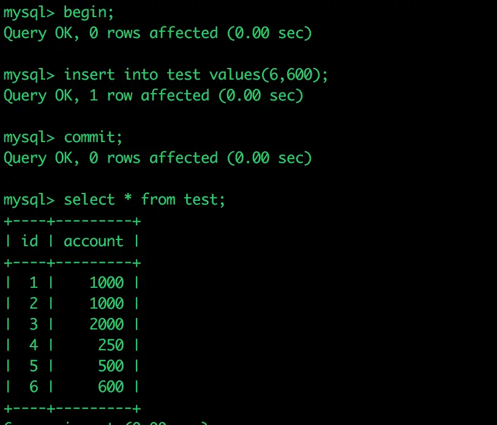Click account value 1000 in row 2
497x425 pixels.
(x=106, y=304)
